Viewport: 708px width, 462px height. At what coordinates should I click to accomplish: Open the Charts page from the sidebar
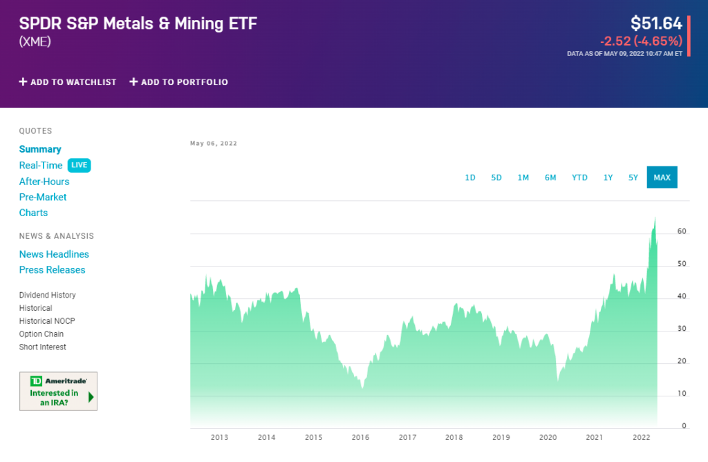click(33, 213)
